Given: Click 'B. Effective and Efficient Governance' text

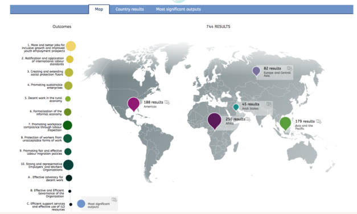Looking at the screenshot, I should click(47, 193).
